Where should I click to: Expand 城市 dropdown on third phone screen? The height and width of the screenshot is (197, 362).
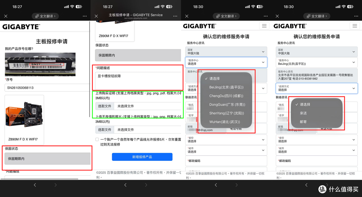[226, 150]
